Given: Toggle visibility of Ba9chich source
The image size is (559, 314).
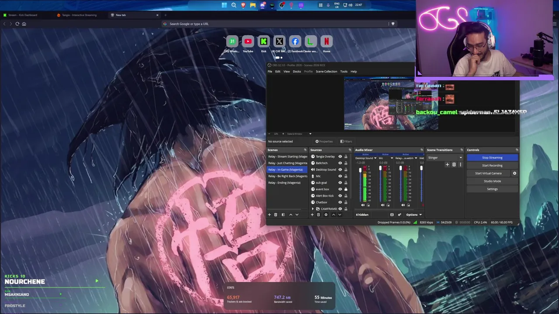Looking at the screenshot, I should click(x=340, y=163).
